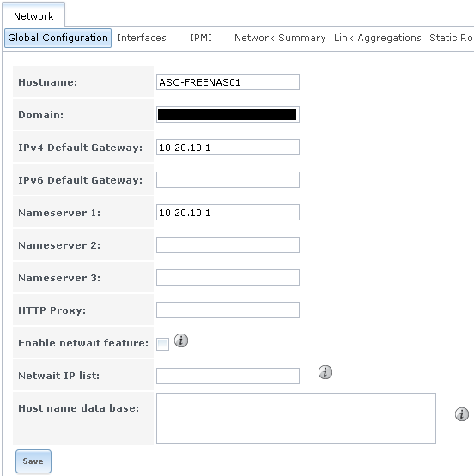The width and height of the screenshot is (474, 476).
Task: Select Global Configuration tab
Action: [58, 38]
